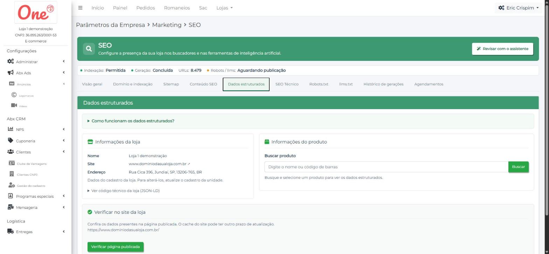
Task: Click the Mensageria icon
Action: [11, 207]
